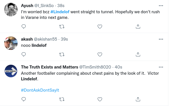The height and width of the screenshot is (106, 169).
Task: Open more options on TimSmith8020's tweet
Action: tap(161, 67)
